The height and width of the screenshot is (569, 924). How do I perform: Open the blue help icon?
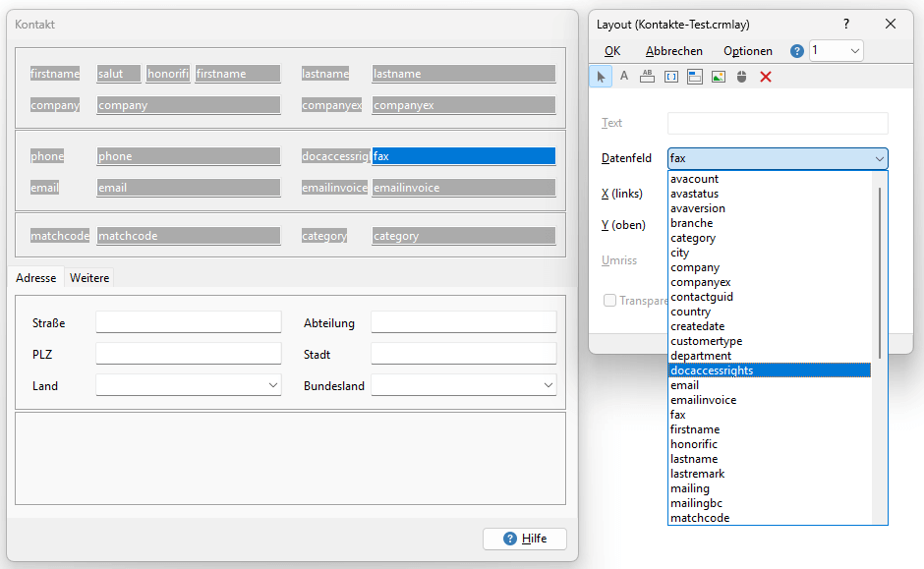(796, 50)
